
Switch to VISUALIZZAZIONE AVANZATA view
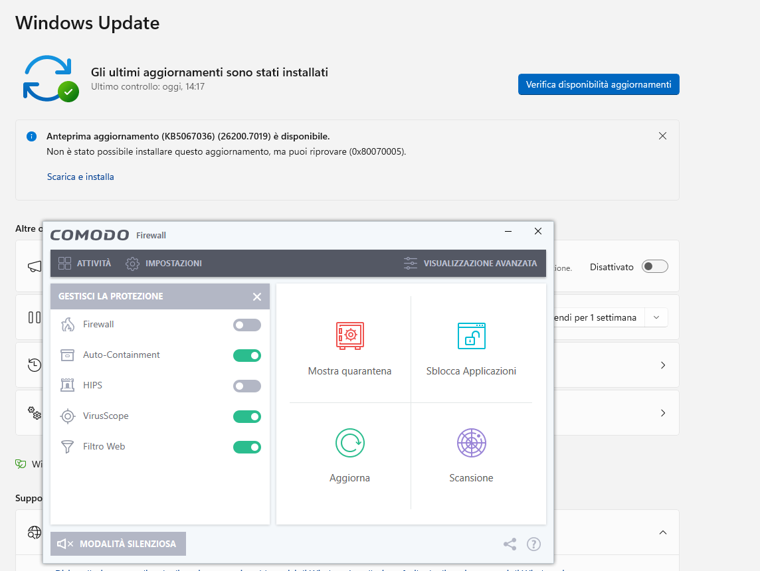tap(470, 264)
